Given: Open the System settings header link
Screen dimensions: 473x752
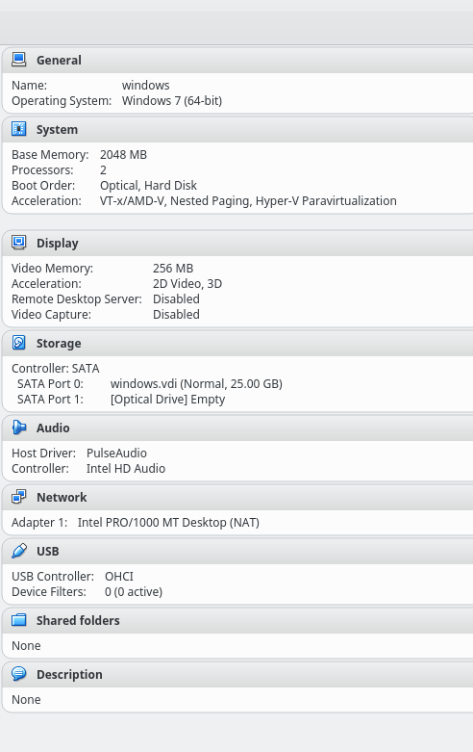Looking at the screenshot, I should pyautogui.click(x=57, y=130).
